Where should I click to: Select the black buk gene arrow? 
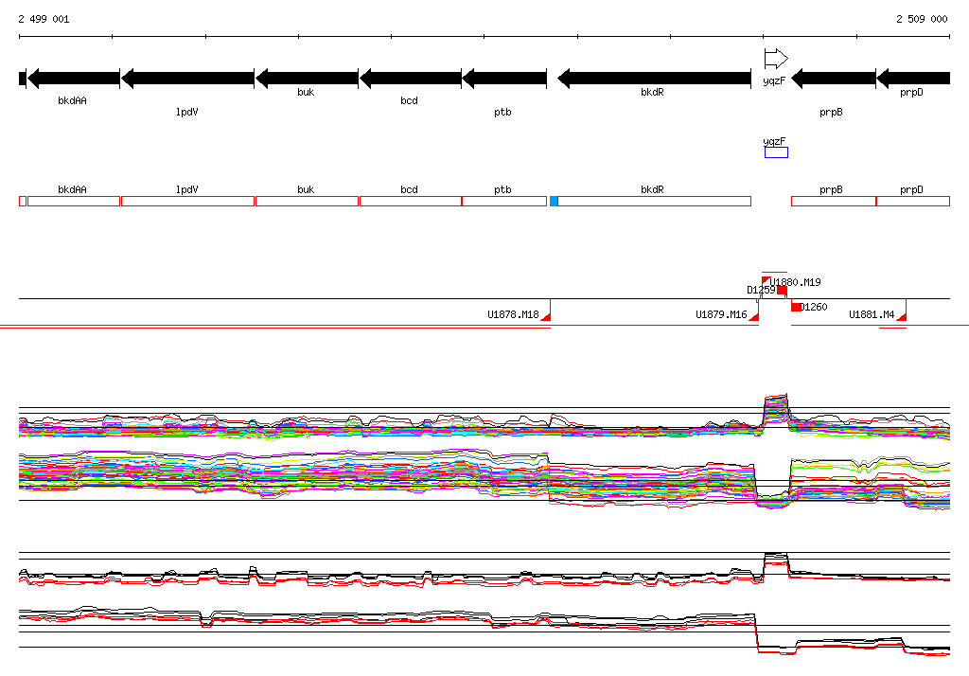click(307, 79)
